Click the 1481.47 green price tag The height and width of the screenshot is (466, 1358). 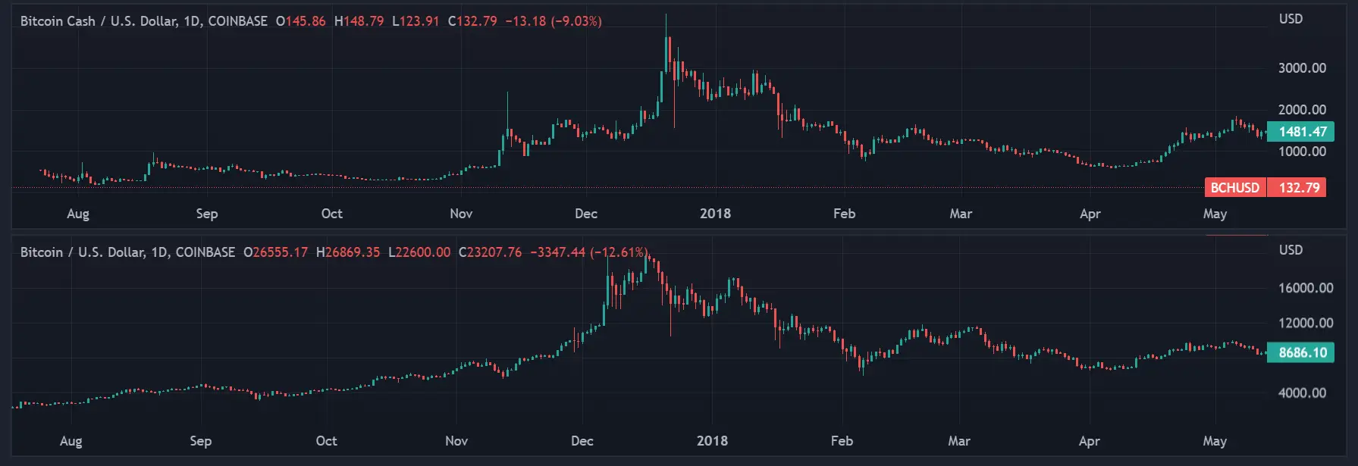pos(1303,132)
